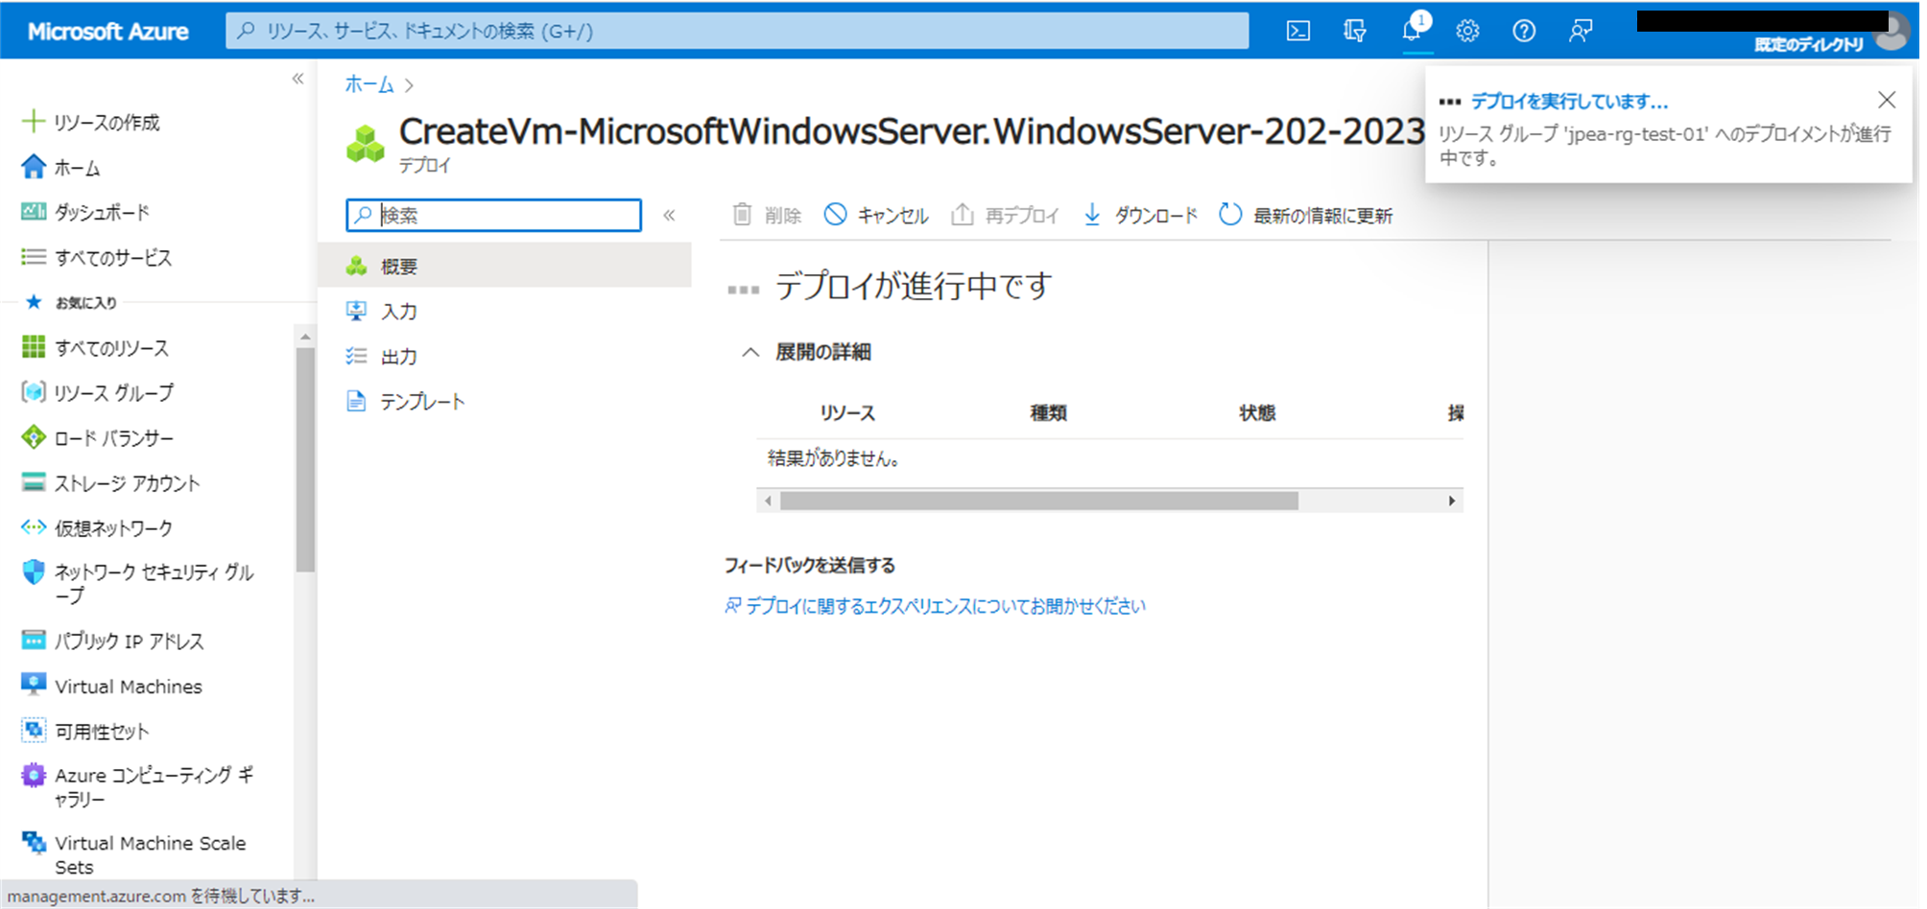This screenshot has height=909, width=1927.
Task: Open portal settings gear
Action: 1467,31
